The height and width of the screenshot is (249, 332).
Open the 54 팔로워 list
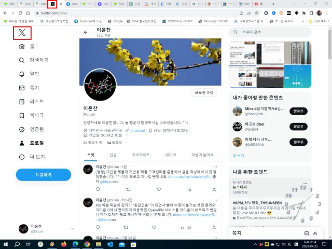114,143
